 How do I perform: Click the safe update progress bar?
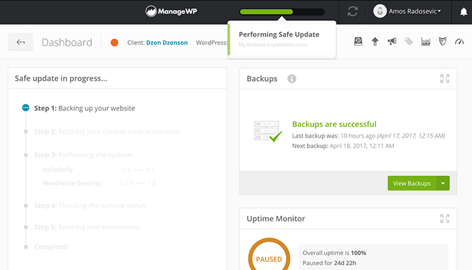(x=282, y=11)
